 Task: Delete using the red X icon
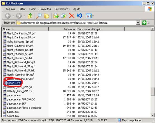pyautogui.click(x=72, y=16)
